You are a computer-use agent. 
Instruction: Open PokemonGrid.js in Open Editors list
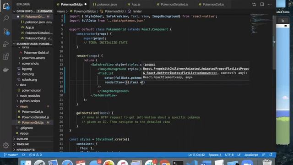35,16
